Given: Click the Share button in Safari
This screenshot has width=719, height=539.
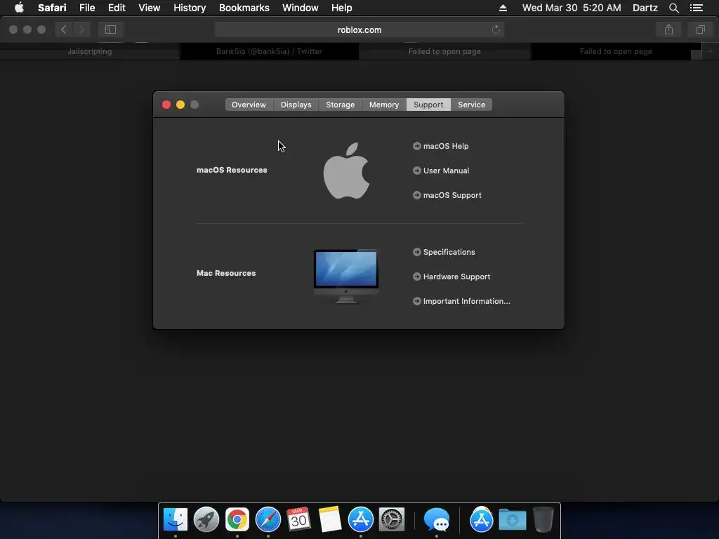Looking at the screenshot, I should [x=668, y=29].
